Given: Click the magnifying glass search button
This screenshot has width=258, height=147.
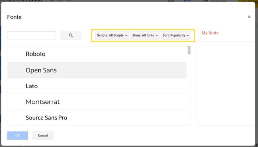Looking at the screenshot, I should click(71, 35).
